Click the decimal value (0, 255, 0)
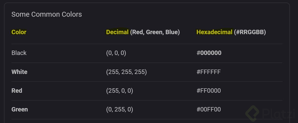Image resolution: width=298 pixels, height=123 pixels. tap(119, 109)
